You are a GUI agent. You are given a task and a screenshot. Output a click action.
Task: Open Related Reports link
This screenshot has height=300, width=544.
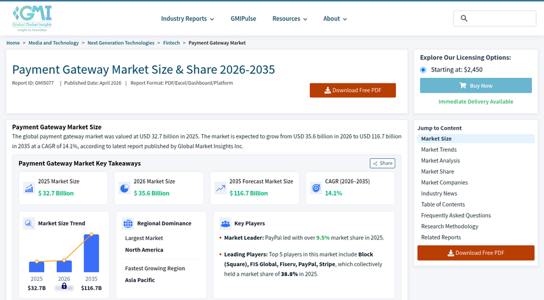point(441,237)
